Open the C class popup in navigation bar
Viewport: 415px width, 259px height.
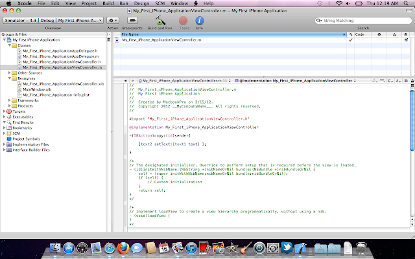coord(390,80)
